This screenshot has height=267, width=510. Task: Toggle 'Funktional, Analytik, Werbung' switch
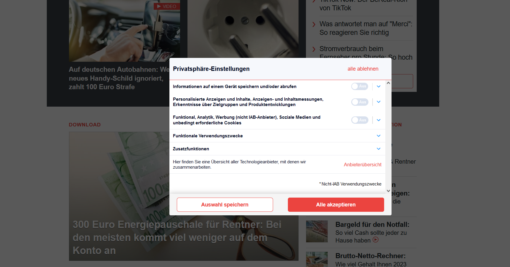(x=360, y=120)
